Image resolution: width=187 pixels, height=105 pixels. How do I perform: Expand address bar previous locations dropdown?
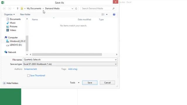[72, 8]
